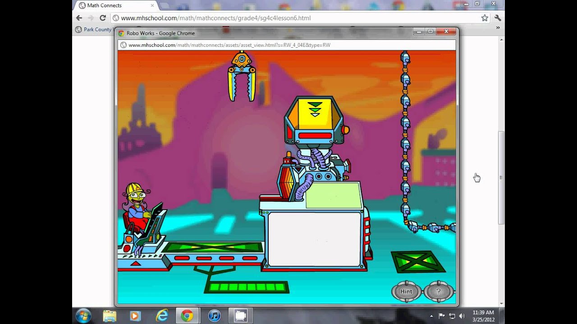
Task: Click the Hint button in the game
Action: coord(406,292)
